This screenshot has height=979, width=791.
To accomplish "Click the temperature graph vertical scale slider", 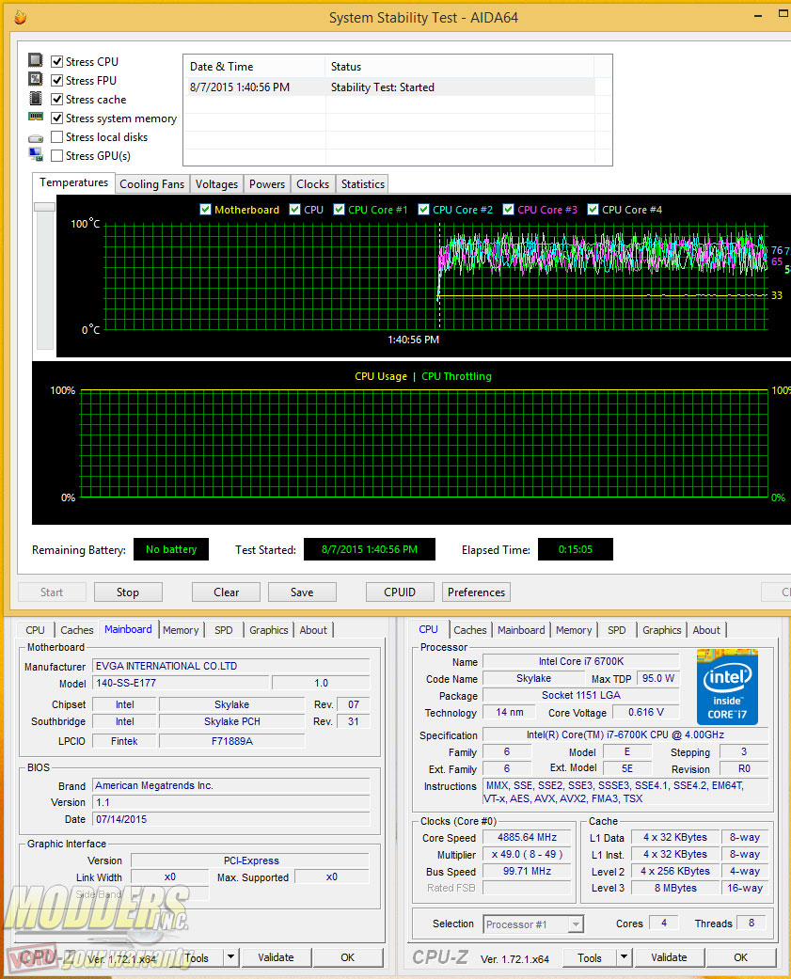I will coord(44,207).
